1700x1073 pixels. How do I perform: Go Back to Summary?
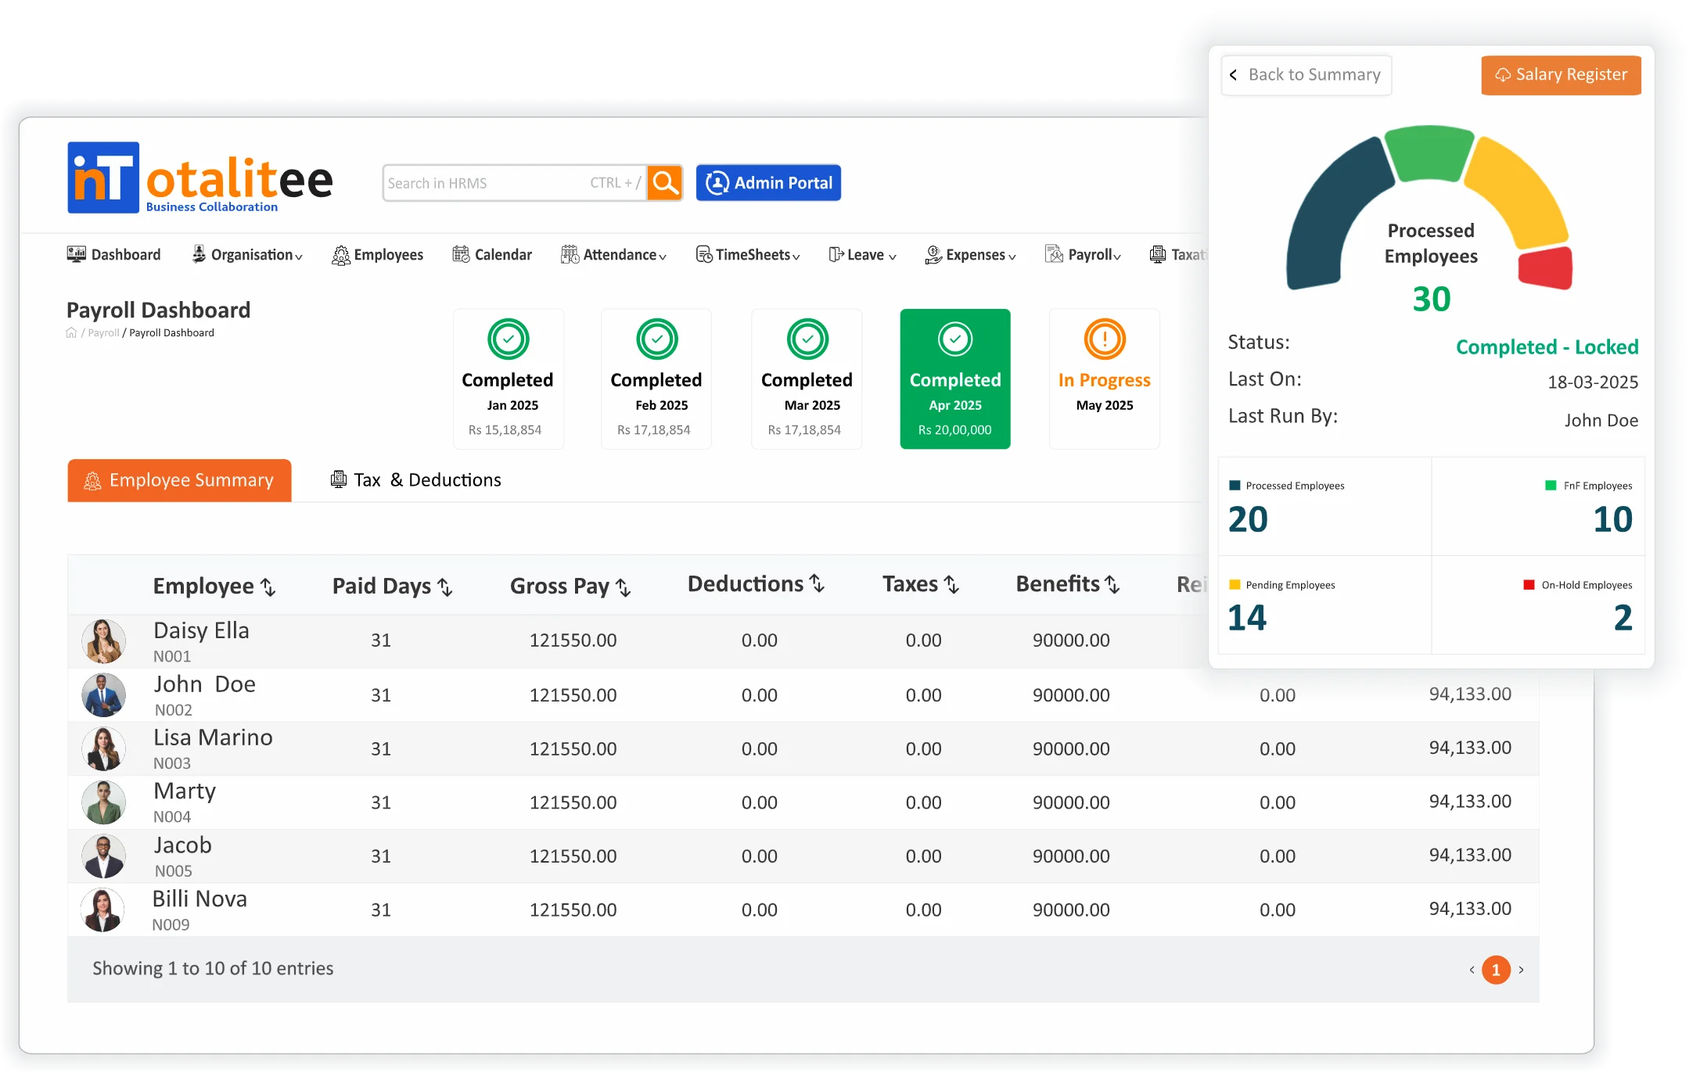(x=1306, y=75)
